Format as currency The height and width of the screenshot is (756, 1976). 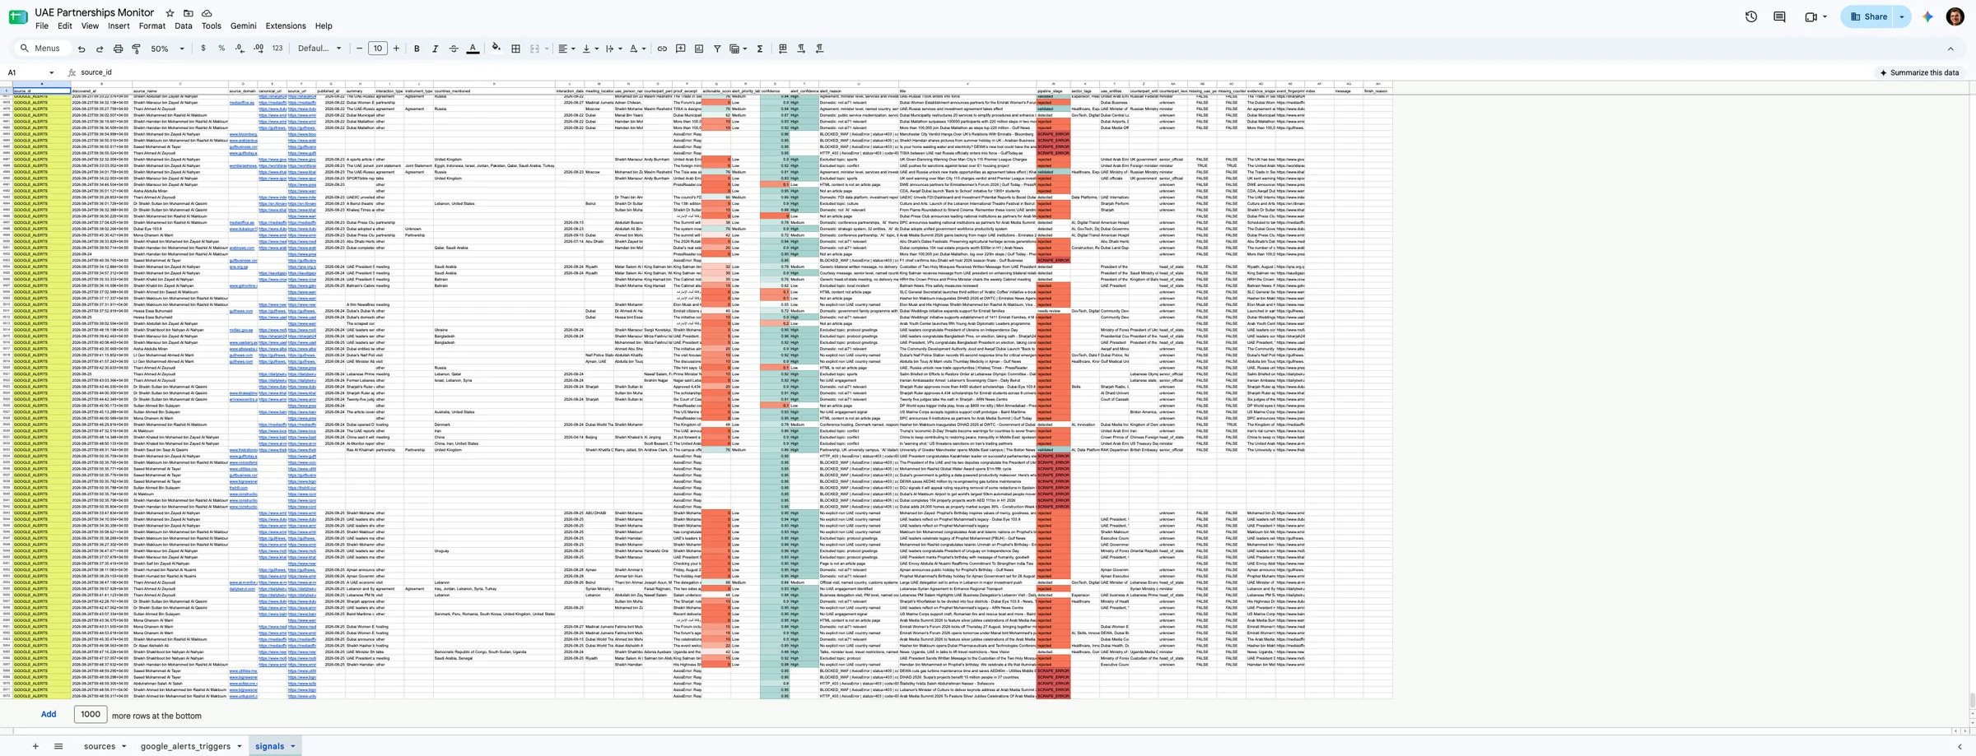203,49
